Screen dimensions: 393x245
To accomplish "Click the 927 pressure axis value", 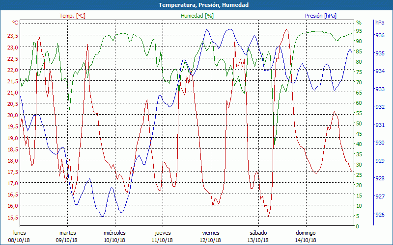I will click(380, 196).
